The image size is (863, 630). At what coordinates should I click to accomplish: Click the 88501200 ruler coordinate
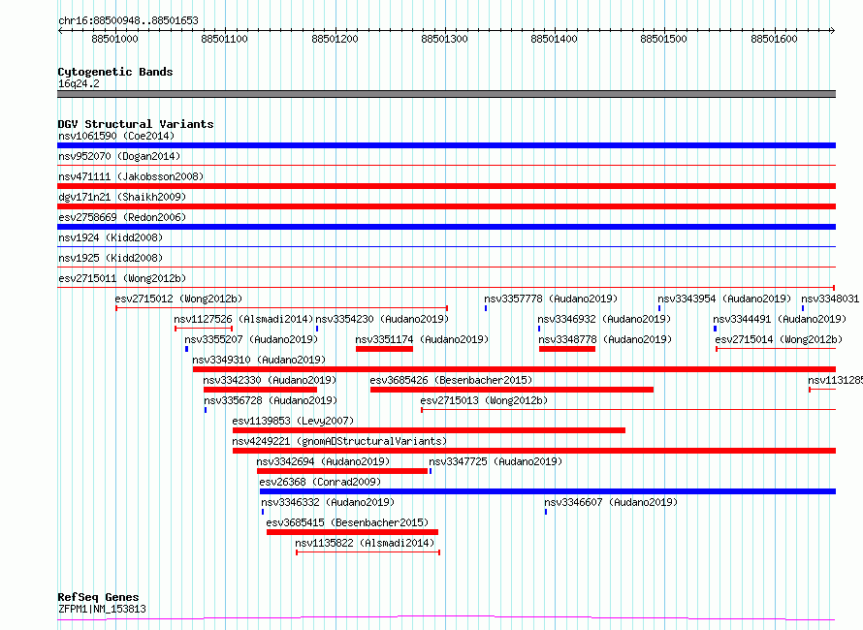335,39
